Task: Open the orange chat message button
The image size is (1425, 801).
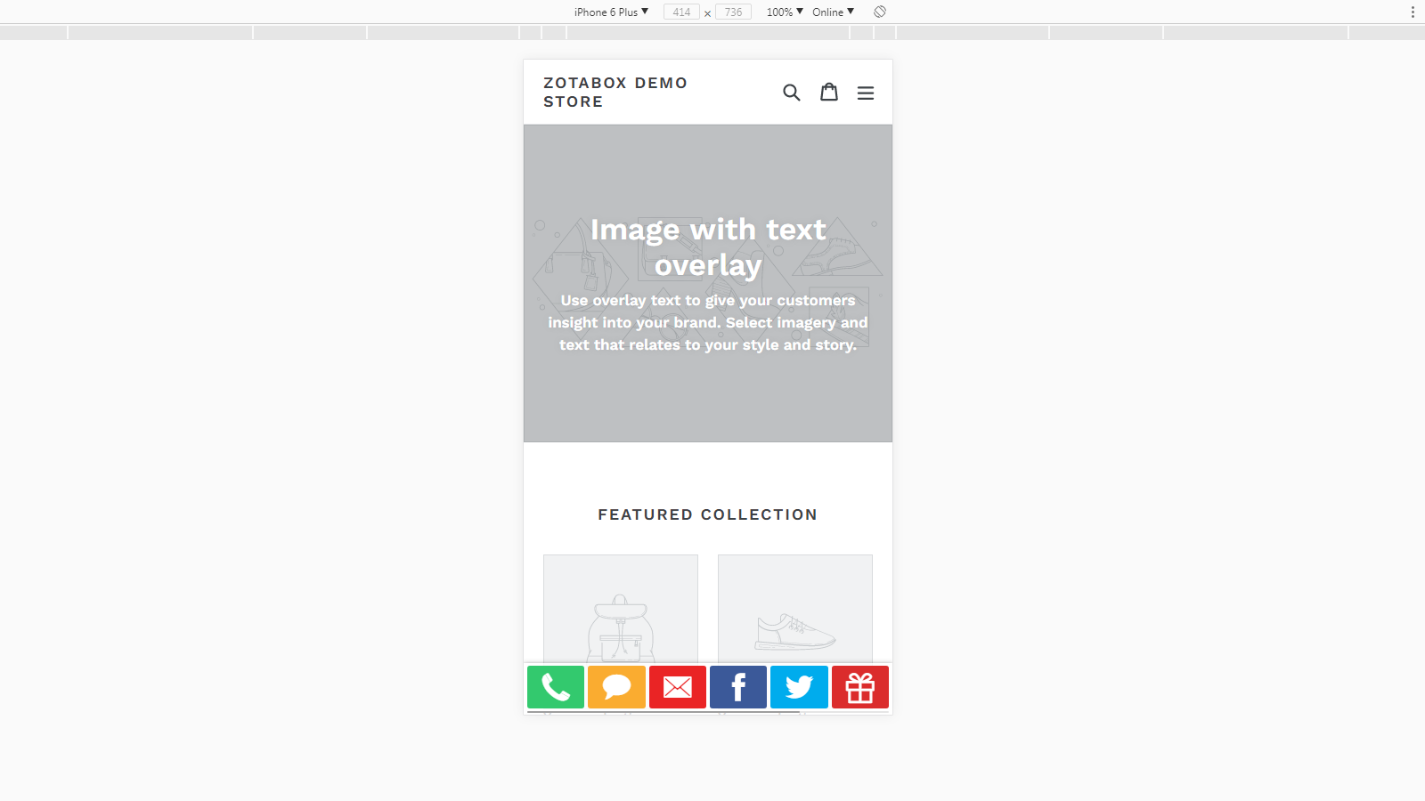Action: tap(616, 687)
